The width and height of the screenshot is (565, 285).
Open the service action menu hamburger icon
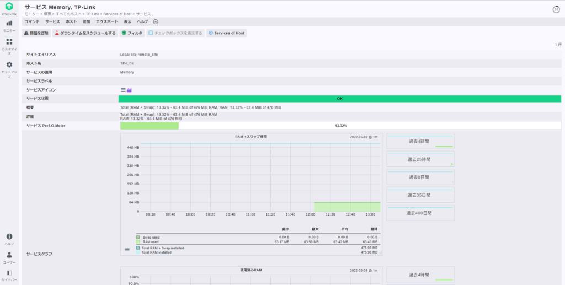(123, 90)
